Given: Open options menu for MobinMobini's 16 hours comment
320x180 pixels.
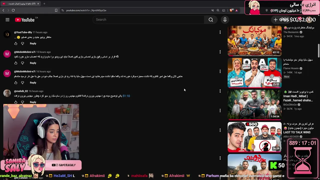Looking at the screenshot, I should [x=220, y=71].
